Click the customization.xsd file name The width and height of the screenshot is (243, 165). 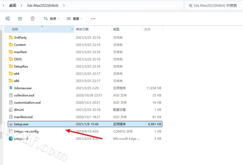(x=27, y=102)
